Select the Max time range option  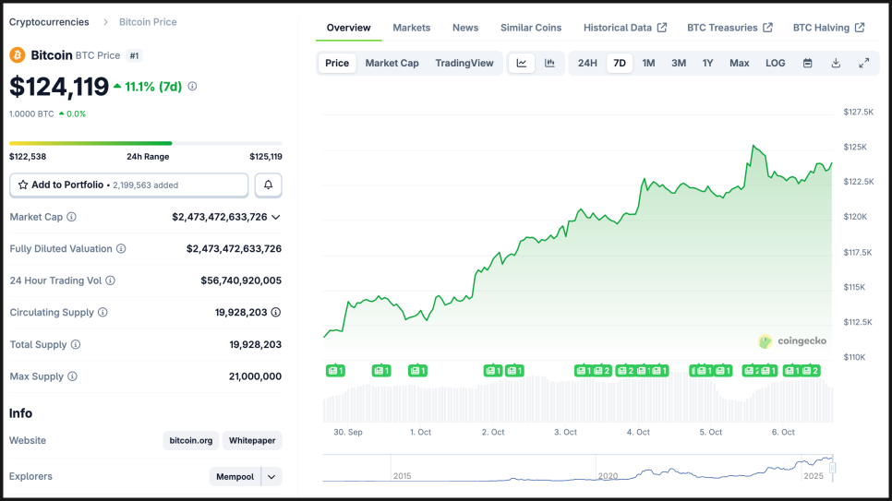click(x=739, y=63)
